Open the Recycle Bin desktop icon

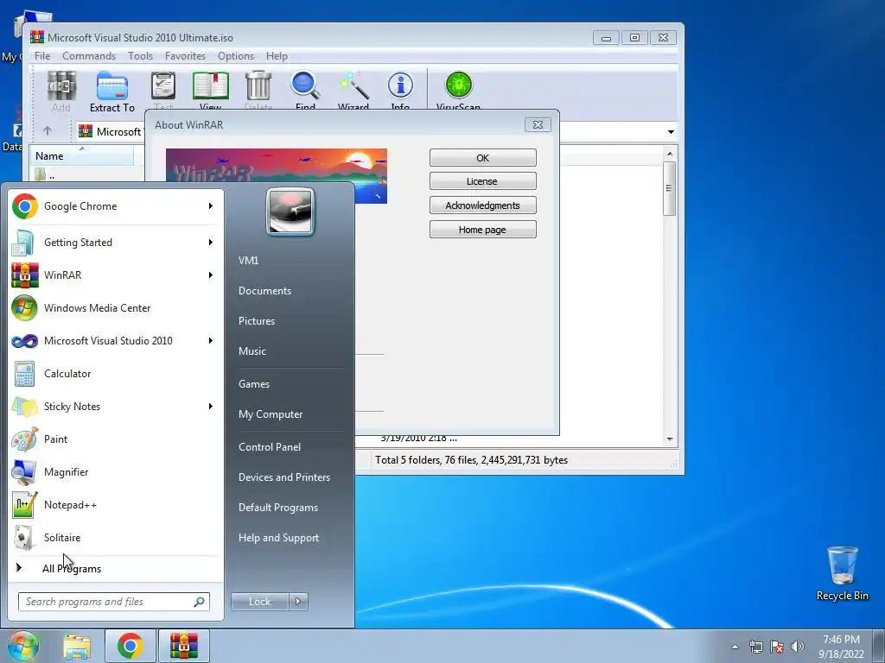842,574
